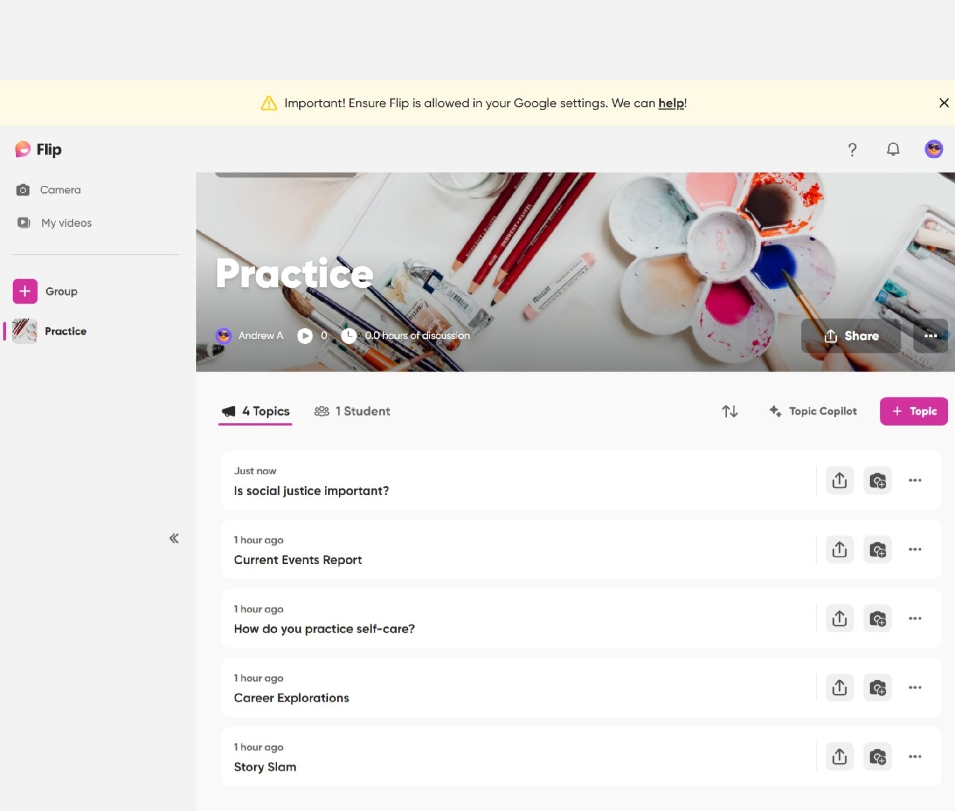
Task: Collapse the left sidebar
Action: (174, 538)
